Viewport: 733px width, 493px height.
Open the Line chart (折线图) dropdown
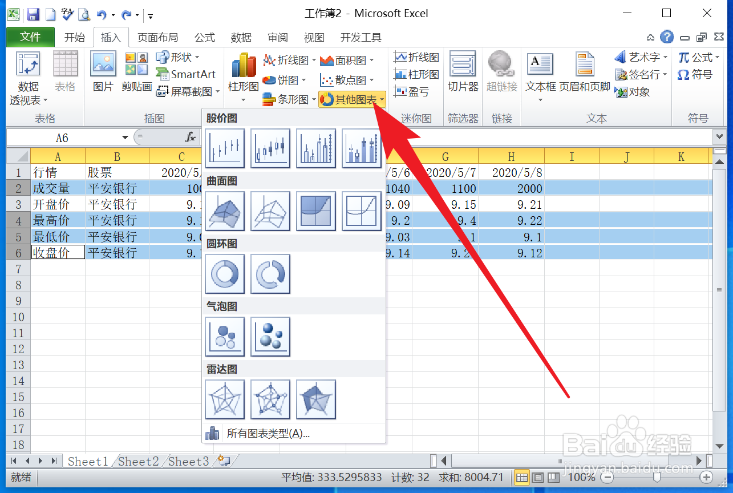click(290, 60)
